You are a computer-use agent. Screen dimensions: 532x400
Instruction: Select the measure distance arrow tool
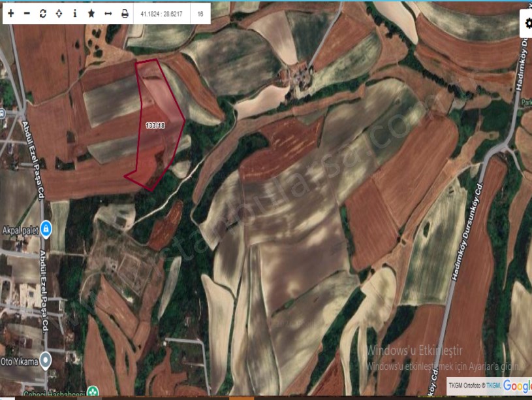[x=108, y=13]
